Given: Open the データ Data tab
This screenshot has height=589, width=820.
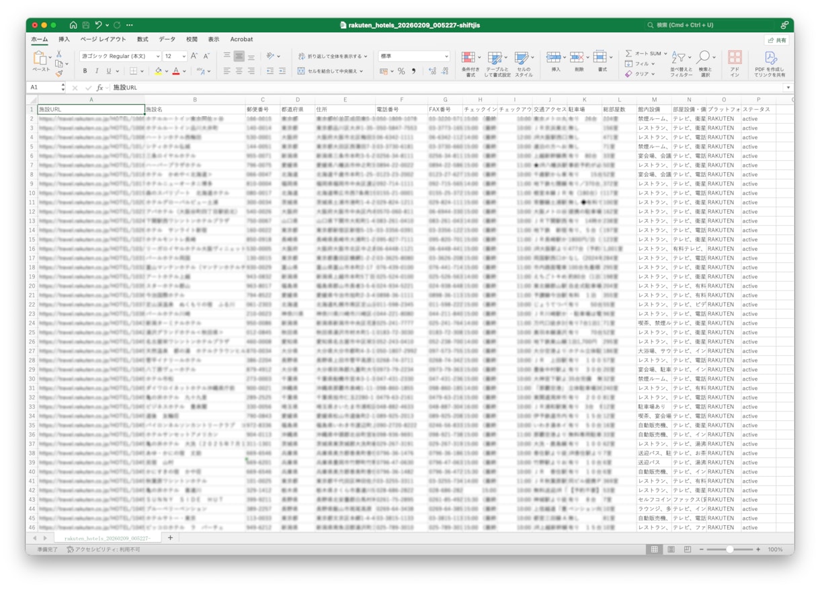Looking at the screenshot, I should (167, 40).
